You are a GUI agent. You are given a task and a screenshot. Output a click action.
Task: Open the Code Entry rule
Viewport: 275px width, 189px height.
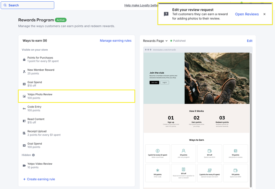pyautogui.click(x=77, y=108)
